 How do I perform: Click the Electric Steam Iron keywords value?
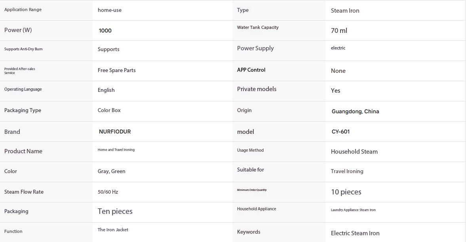355,233
